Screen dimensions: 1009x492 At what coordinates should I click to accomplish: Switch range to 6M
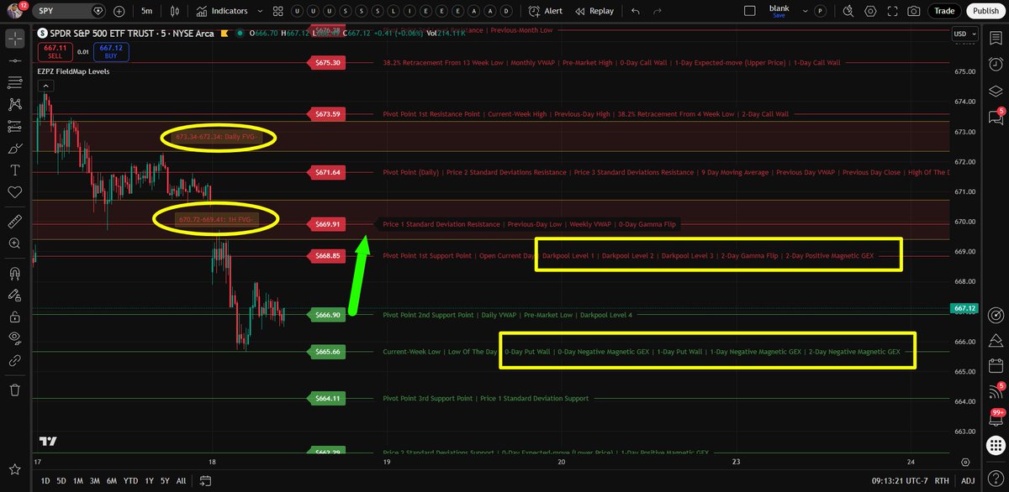point(112,481)
